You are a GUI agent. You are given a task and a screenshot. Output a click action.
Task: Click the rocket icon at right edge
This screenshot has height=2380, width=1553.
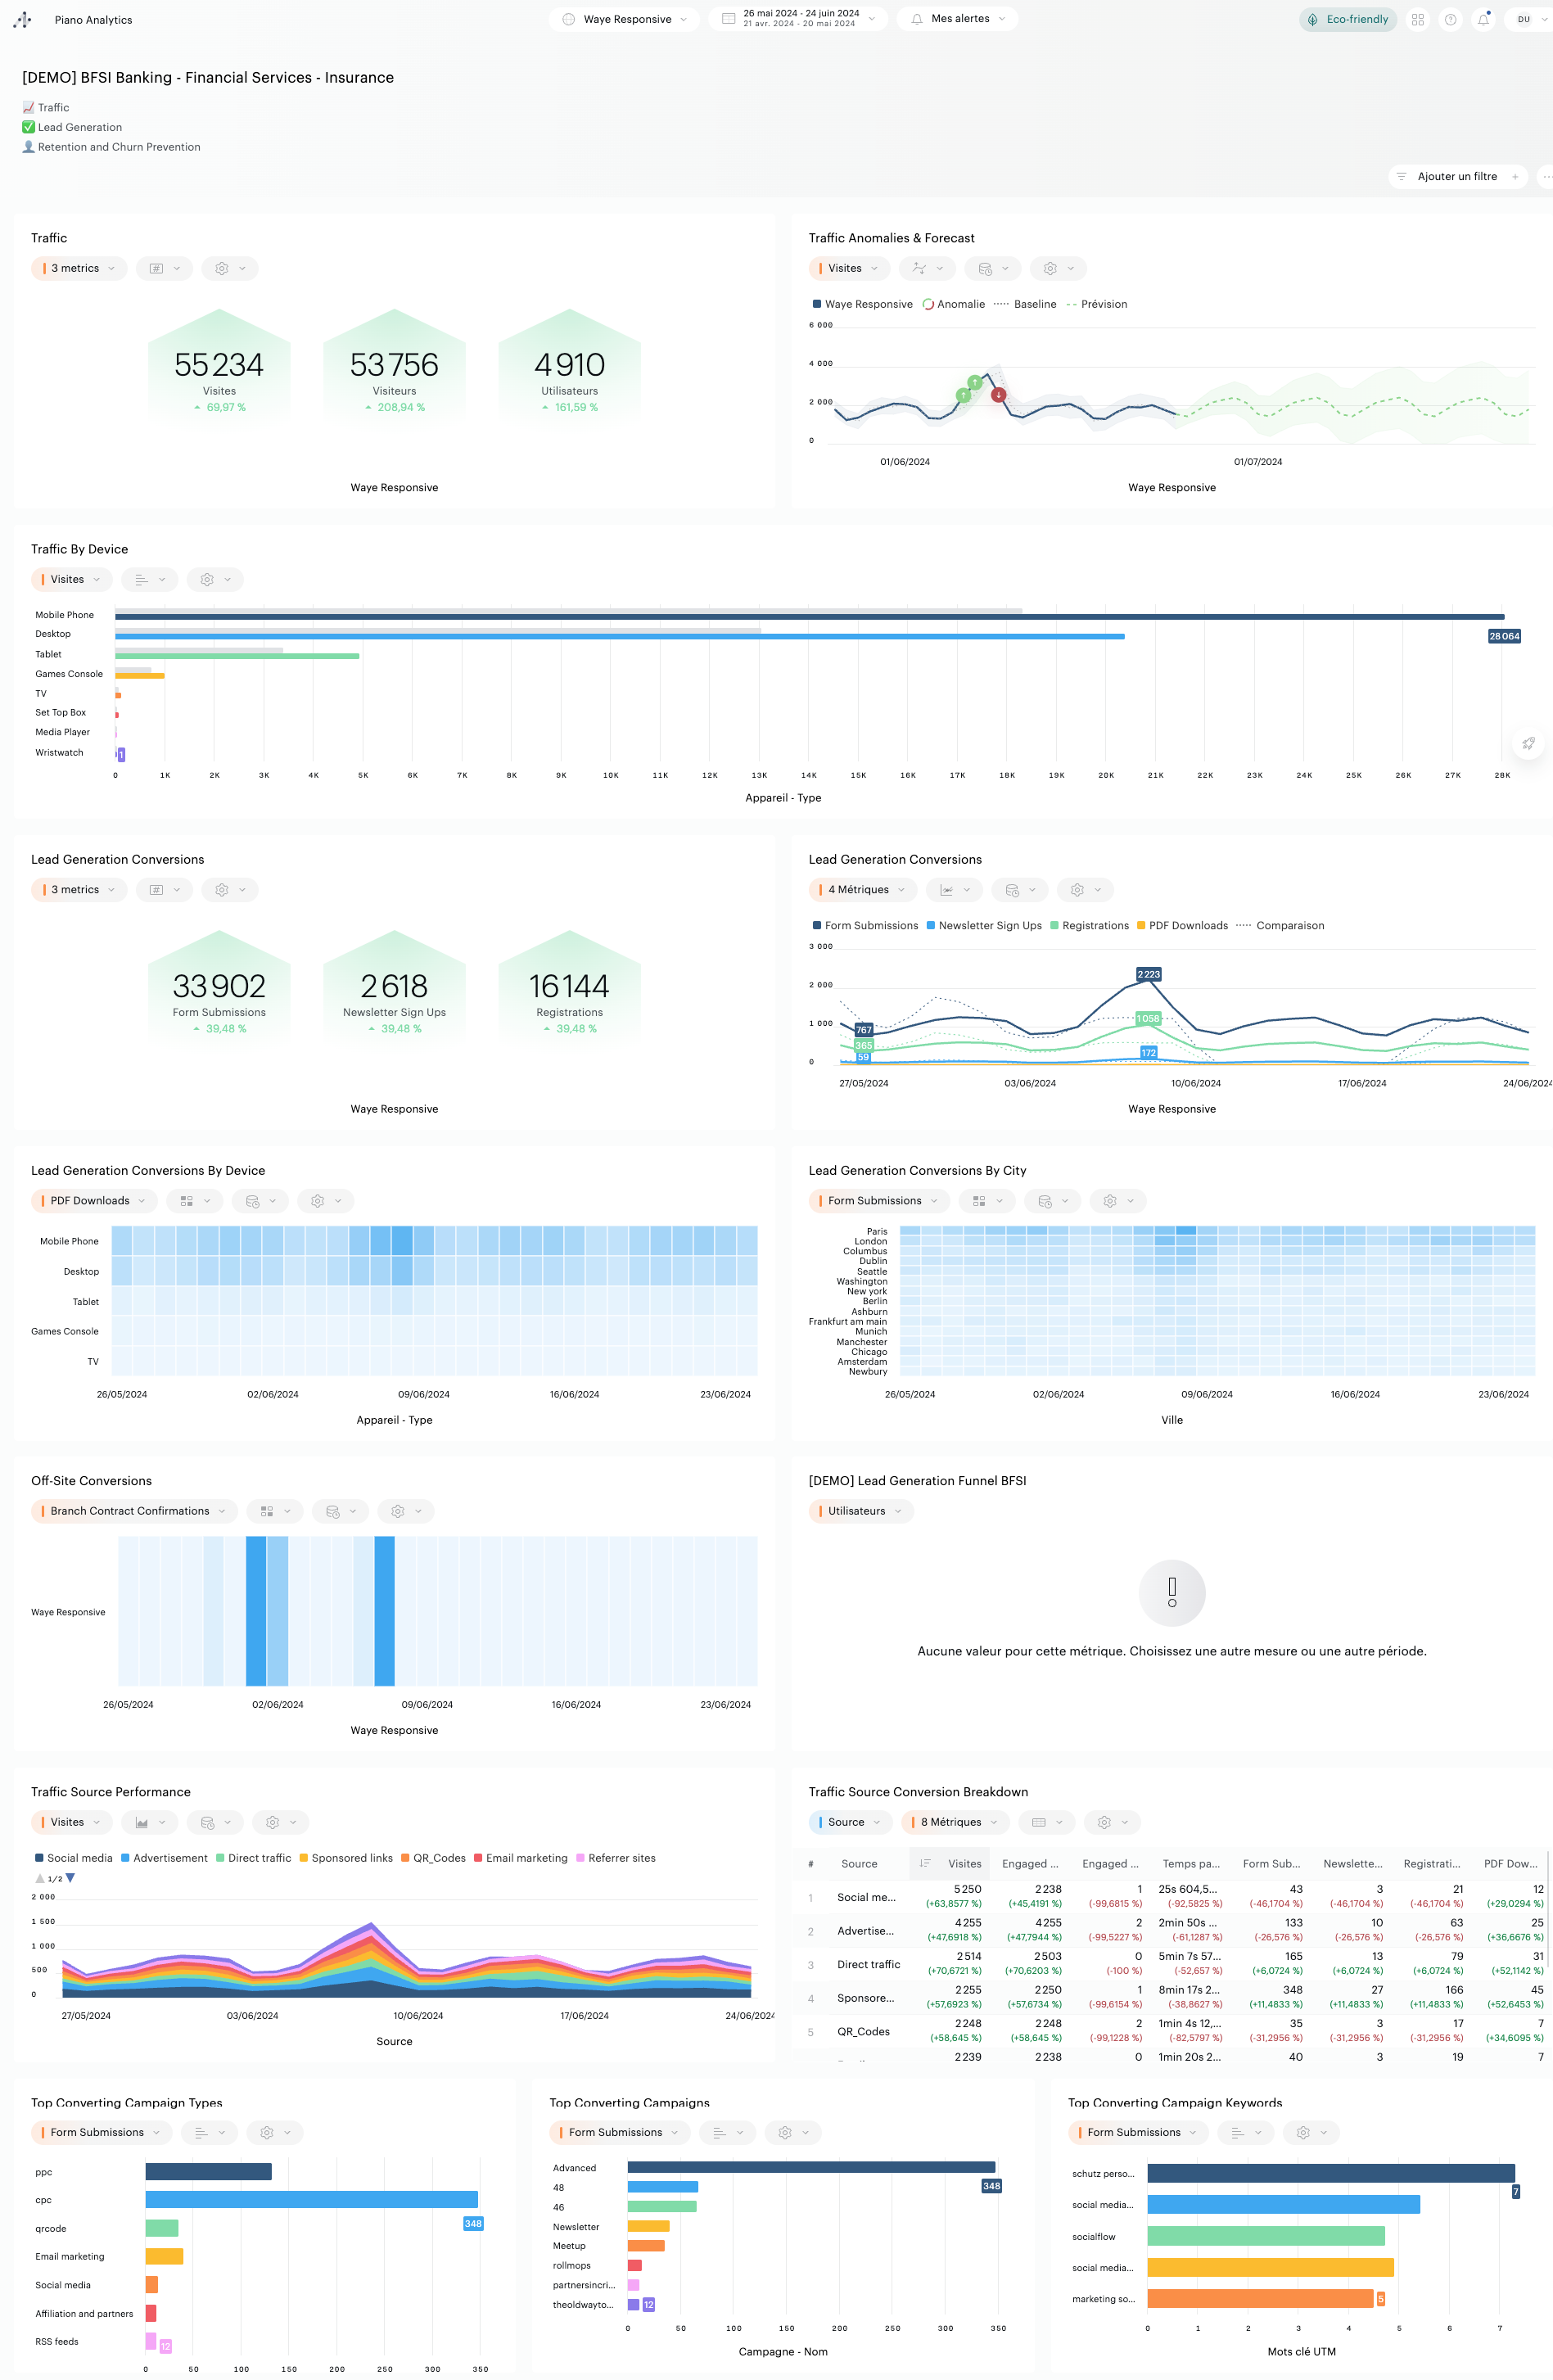coord(1528,743)
